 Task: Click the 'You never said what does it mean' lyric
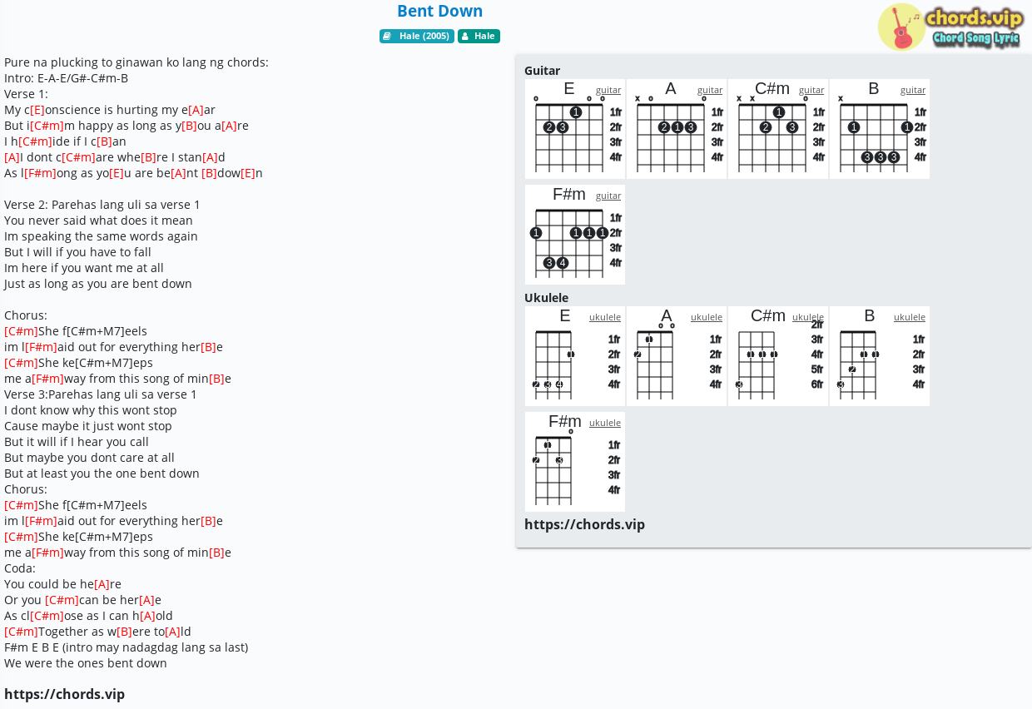pyautogui.click(x=98, y=221)
